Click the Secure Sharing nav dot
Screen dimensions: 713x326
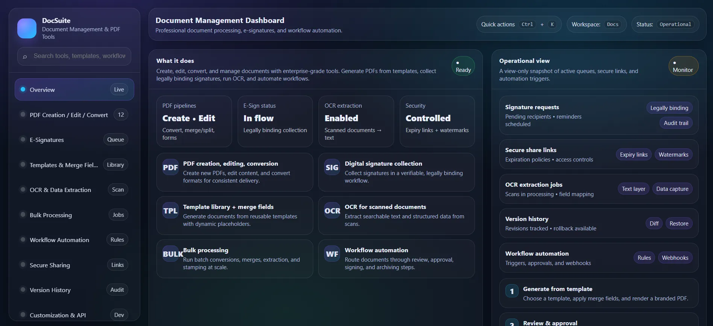(23, 265)
